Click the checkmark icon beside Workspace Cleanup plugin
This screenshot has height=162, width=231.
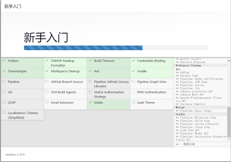[x=47, y=71]
